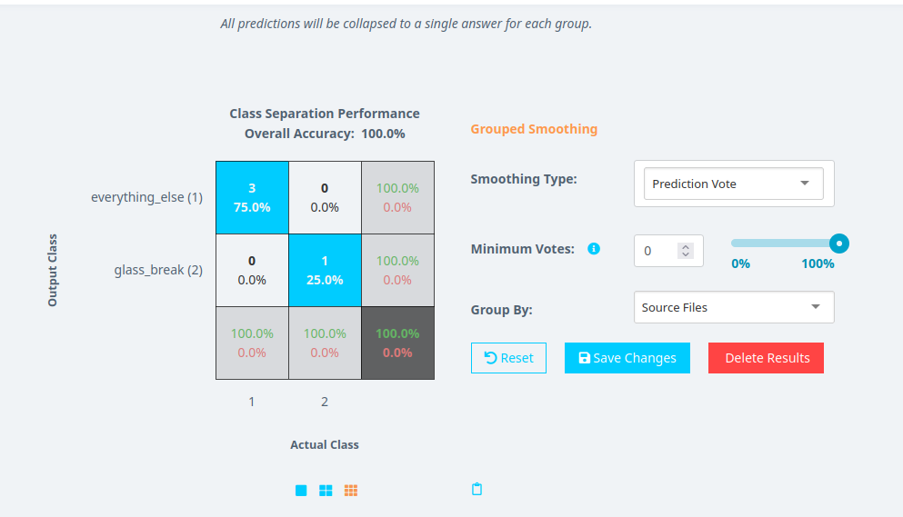Expand the Group By Source Files dropdown

tap(733, 307)
